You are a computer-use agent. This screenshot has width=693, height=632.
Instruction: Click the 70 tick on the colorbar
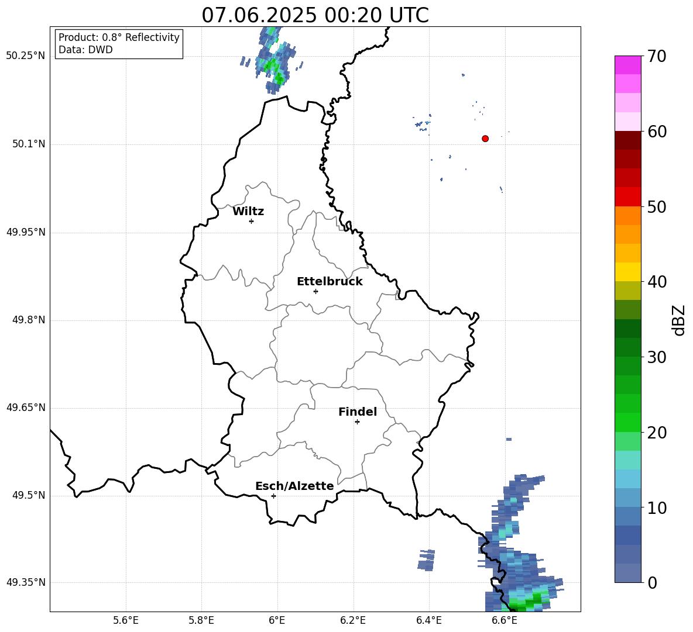point(657,56)
